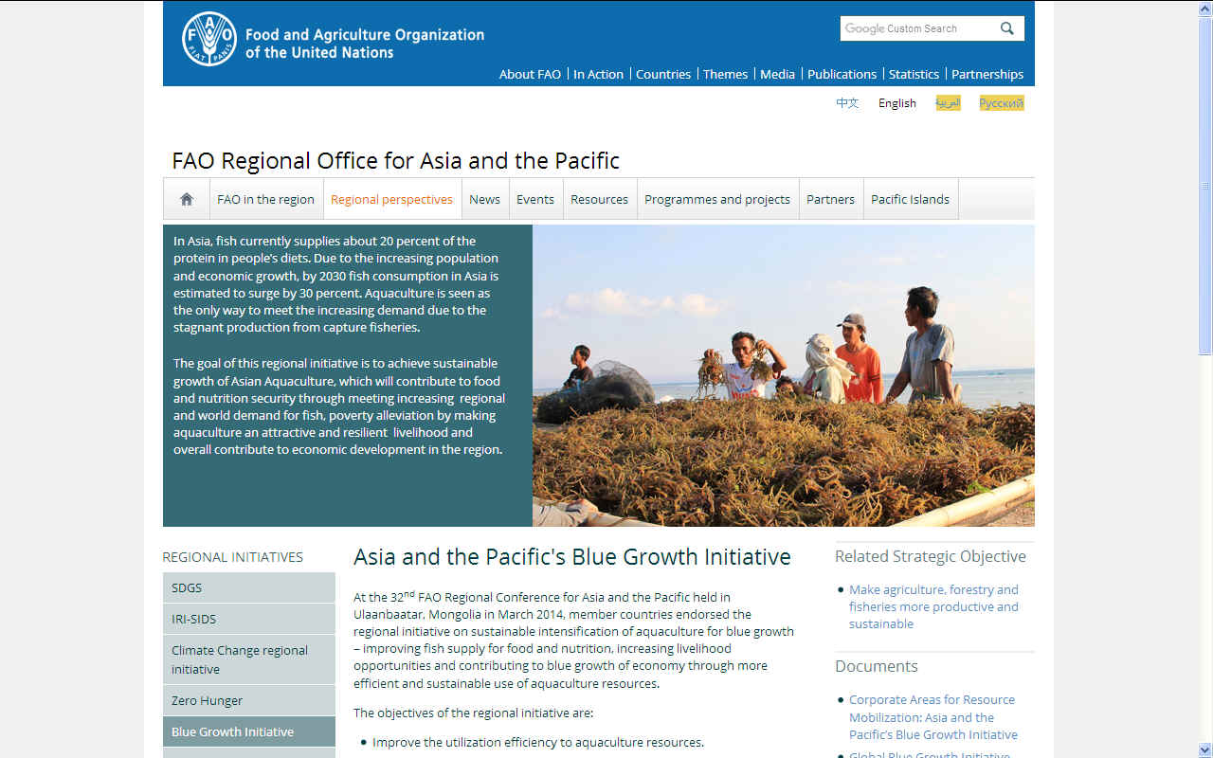Select Blue Growth Initiative in sidebar

click(249, 731)
